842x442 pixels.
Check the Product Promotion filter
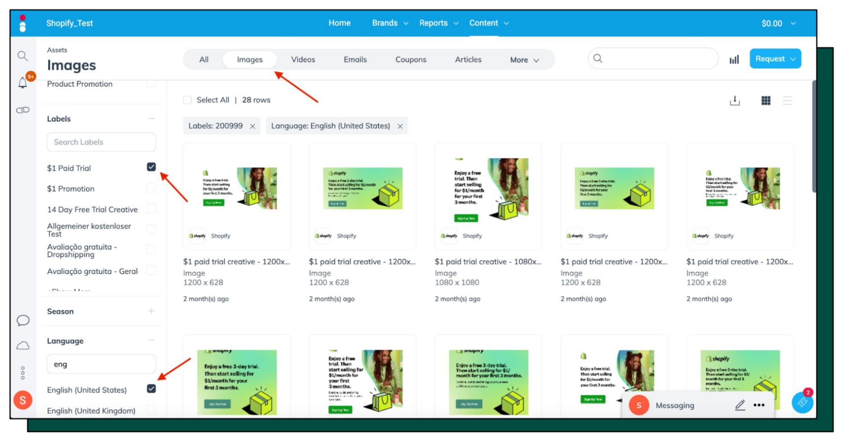click(x=151, y=83)
